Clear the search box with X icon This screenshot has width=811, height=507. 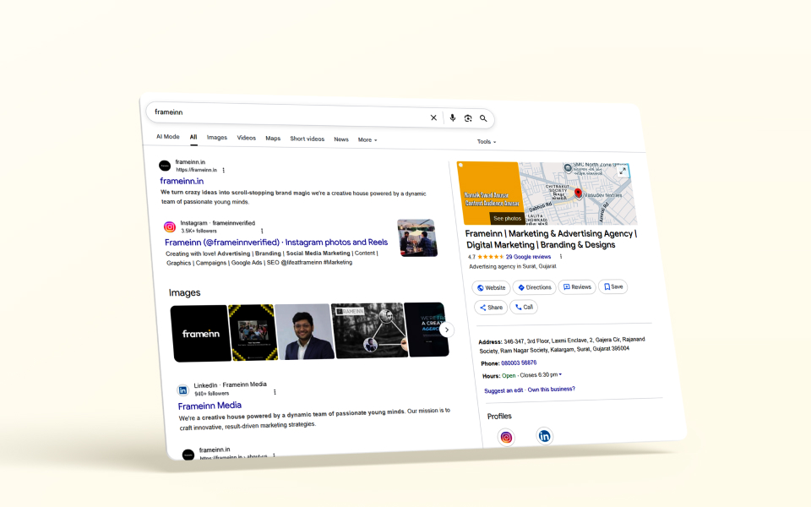[x=433, y=117]
